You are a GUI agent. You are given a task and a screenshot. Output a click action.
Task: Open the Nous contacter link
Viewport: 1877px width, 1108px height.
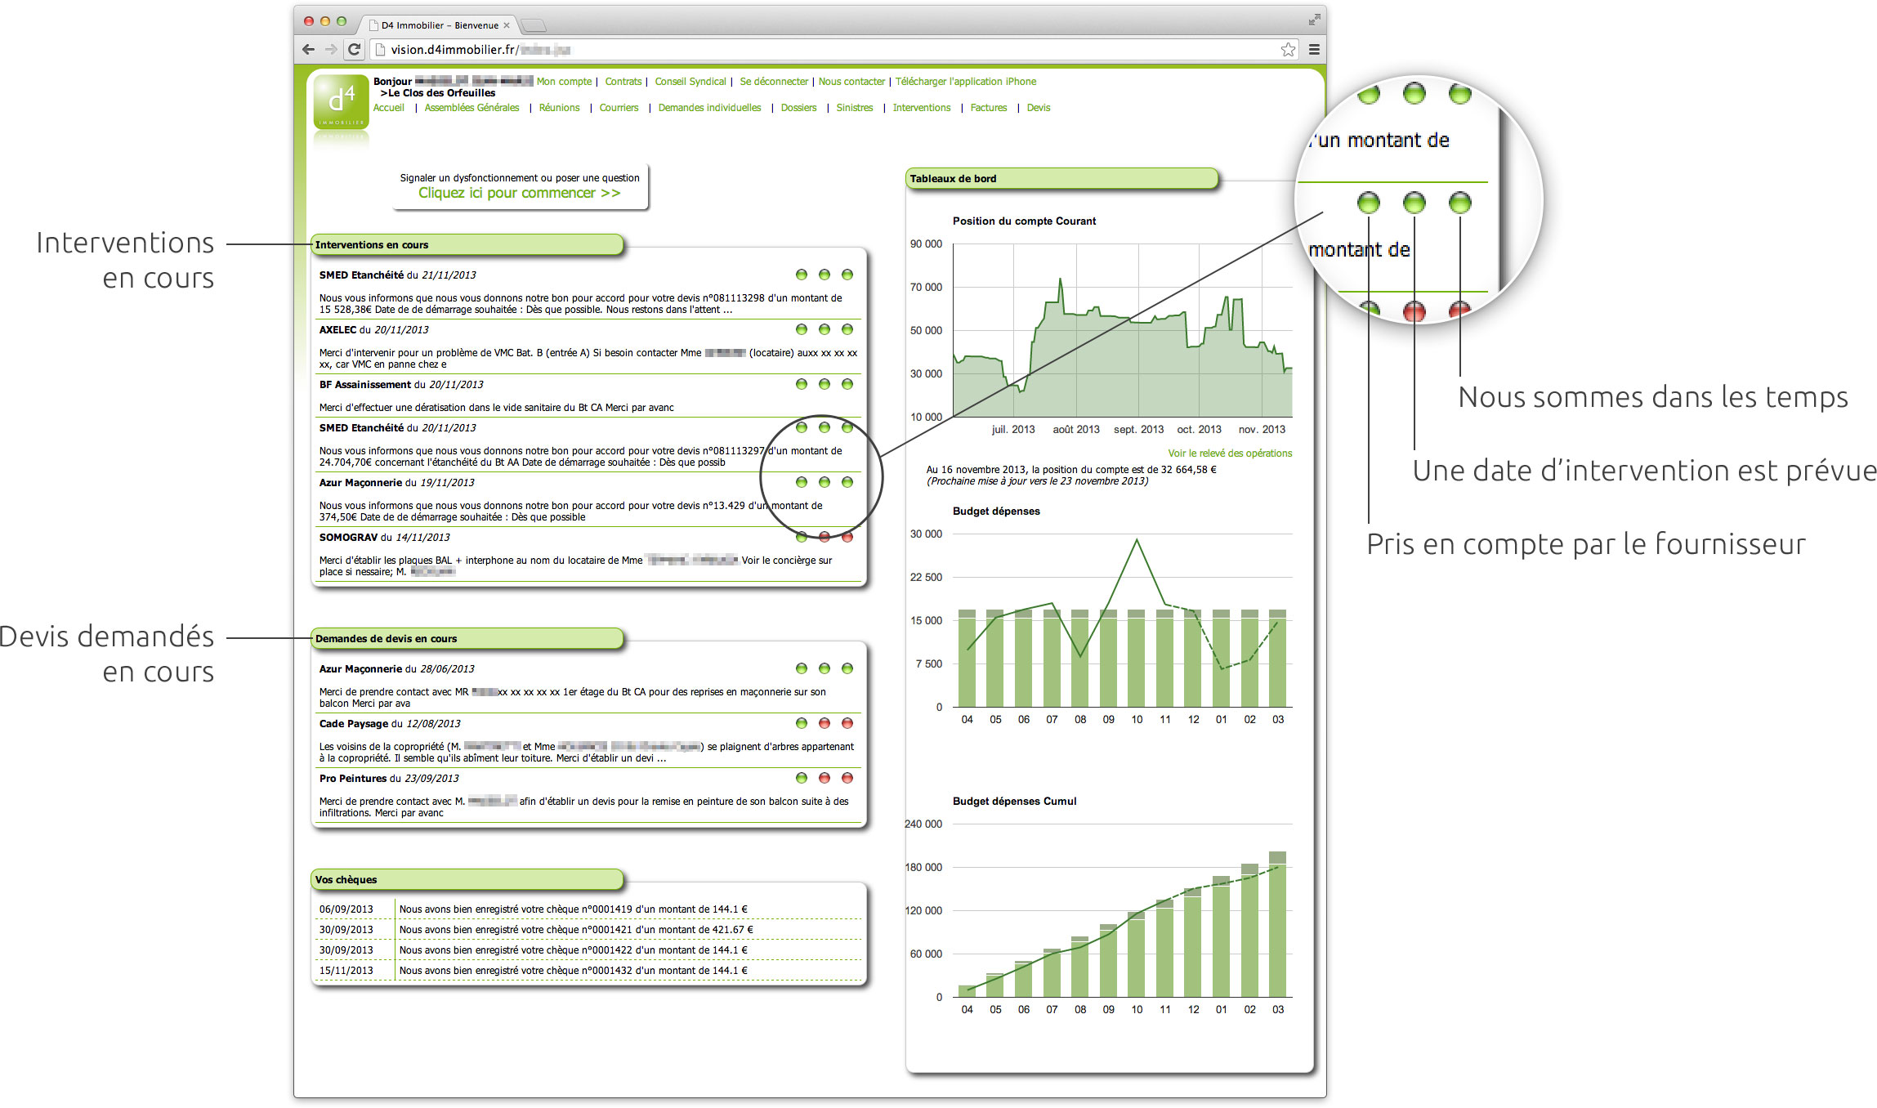(x=851, y=82)
